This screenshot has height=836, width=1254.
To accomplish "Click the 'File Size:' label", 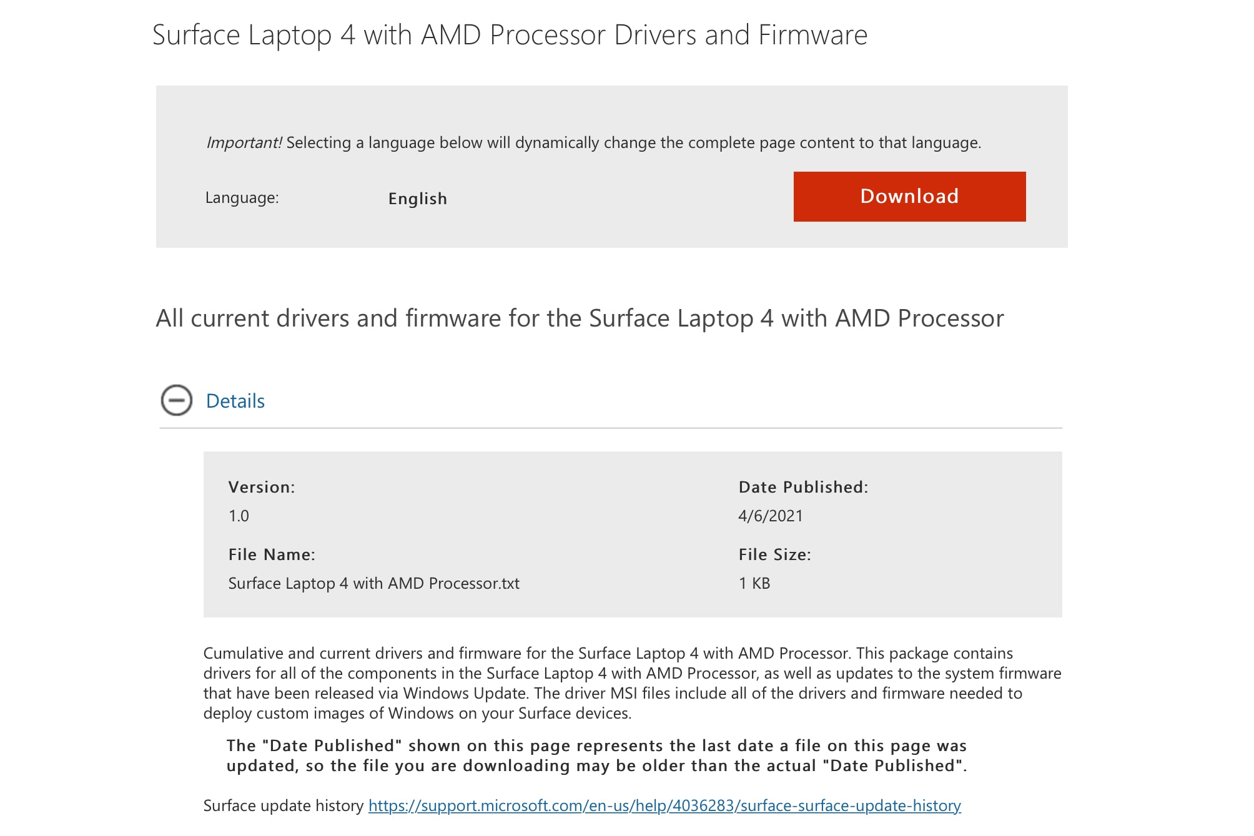I will (774, 554).
